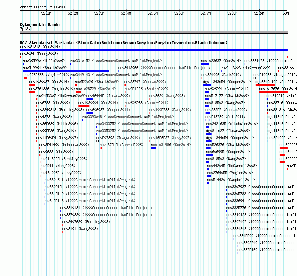Click label esv2761326 (Vogler2010)
Viewport: 297px width, 276px height.
[x=52, y=89]
